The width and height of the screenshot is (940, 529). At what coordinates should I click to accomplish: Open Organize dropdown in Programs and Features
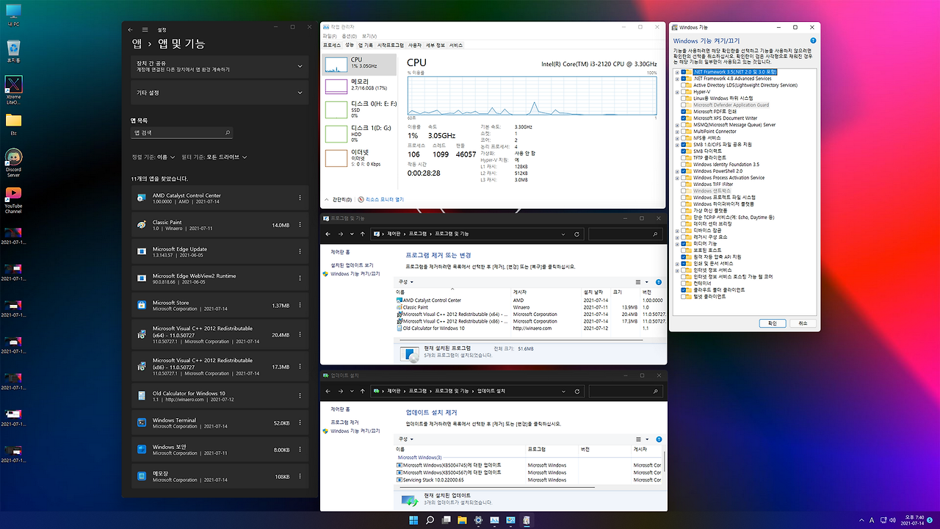tap(405, 282)
